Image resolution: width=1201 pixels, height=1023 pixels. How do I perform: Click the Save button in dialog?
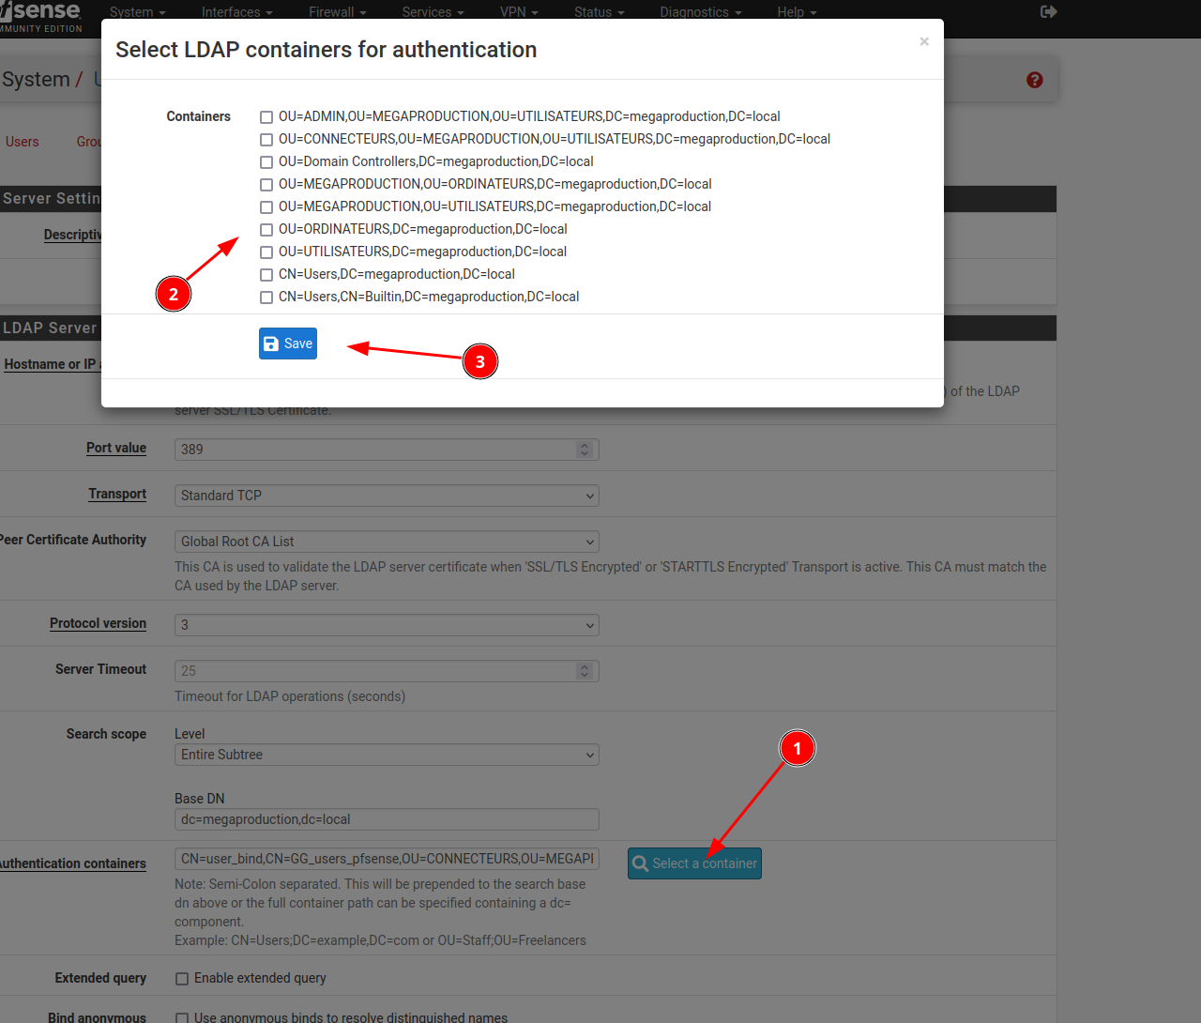click(288, 344)
